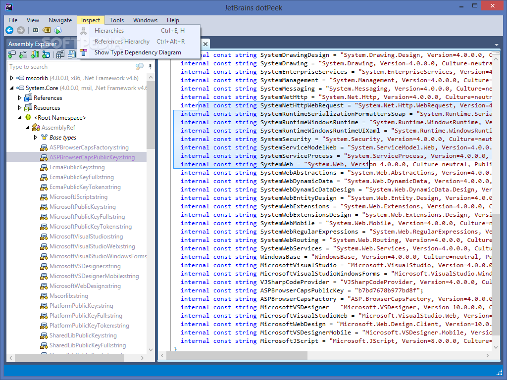The width and height of the screenshot is (507, 380).
Task: Click the chip icon in the main toolbar
Action: (x=35, y=30)
